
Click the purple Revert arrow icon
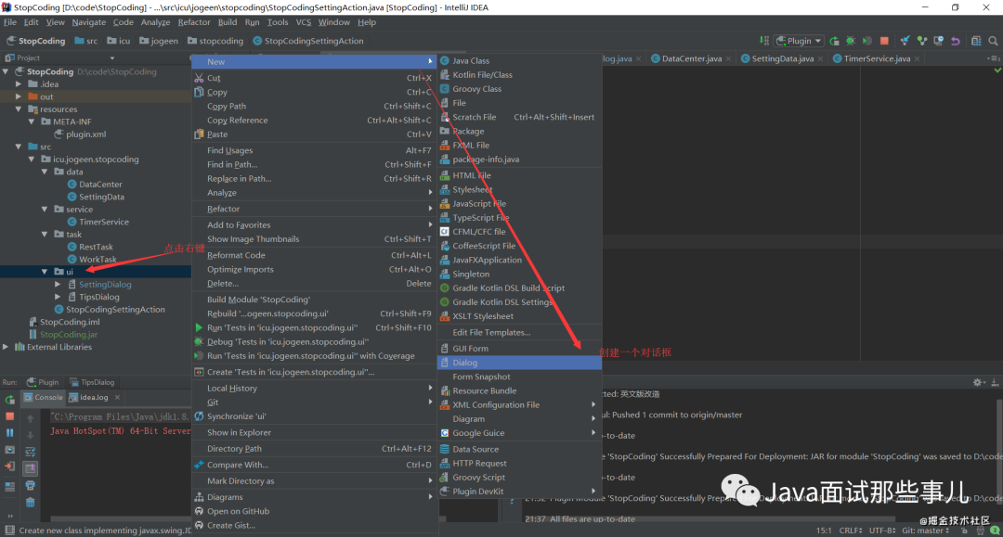point(956,41)
